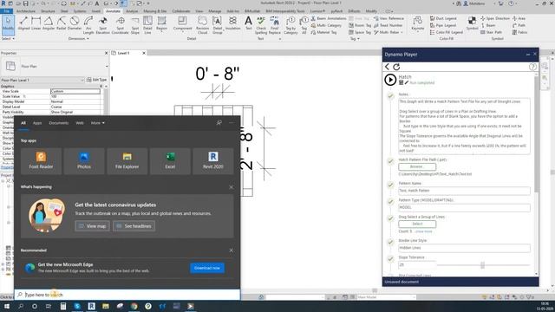Go back in Dynamo Player
Screen dimensions: 555x312
point(387,67)
